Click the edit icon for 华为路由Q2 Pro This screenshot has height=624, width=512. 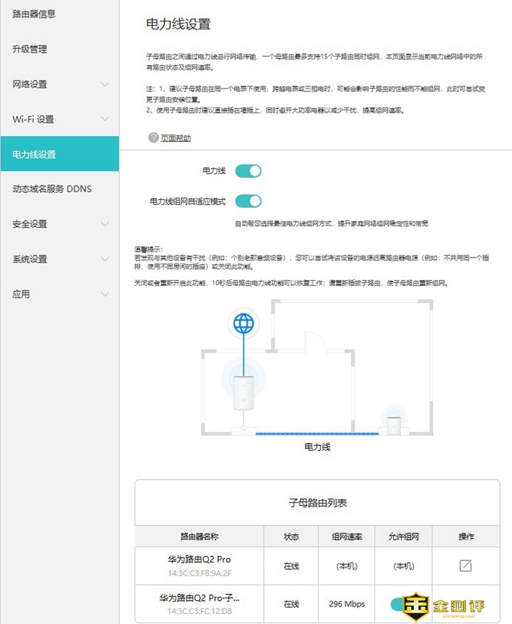(x=465, y=565)
